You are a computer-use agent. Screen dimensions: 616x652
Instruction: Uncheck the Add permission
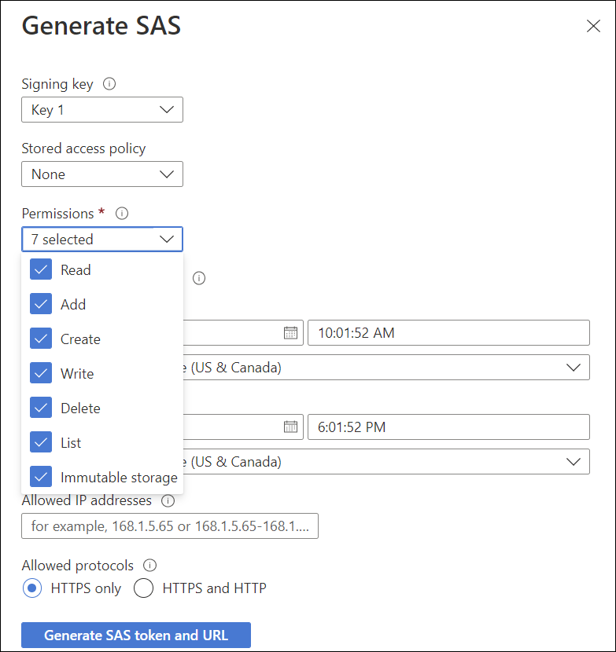(x=41, y=304)
